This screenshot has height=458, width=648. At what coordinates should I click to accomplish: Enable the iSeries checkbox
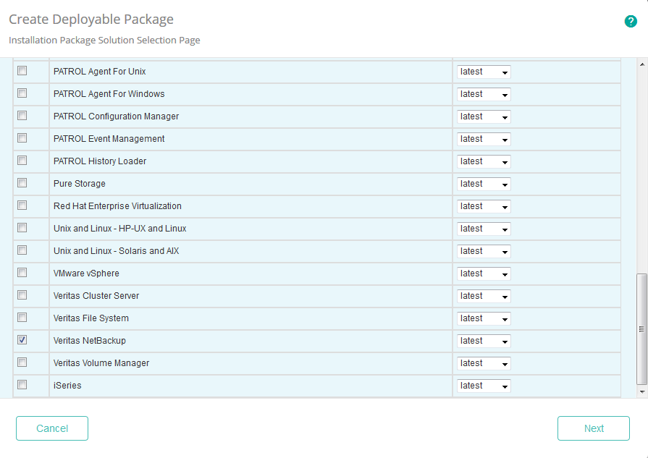pos(22,385)
